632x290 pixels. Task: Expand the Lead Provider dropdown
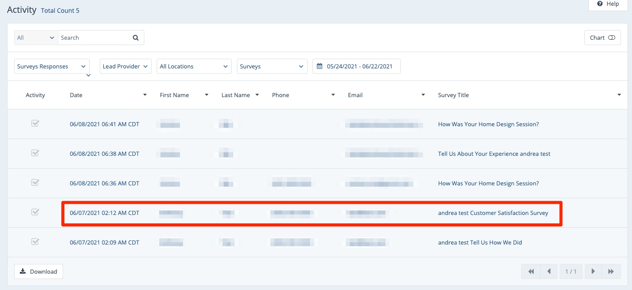(x=126, y=67)
